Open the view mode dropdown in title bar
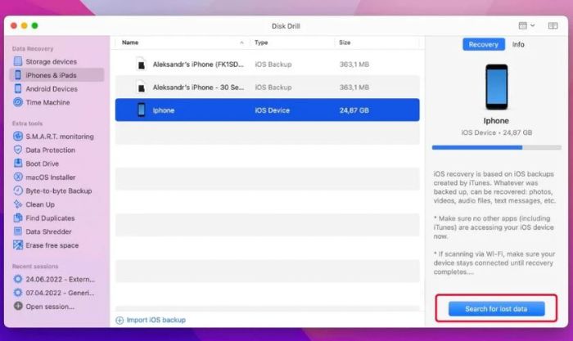573x341 pixels. tap(526, 25)
